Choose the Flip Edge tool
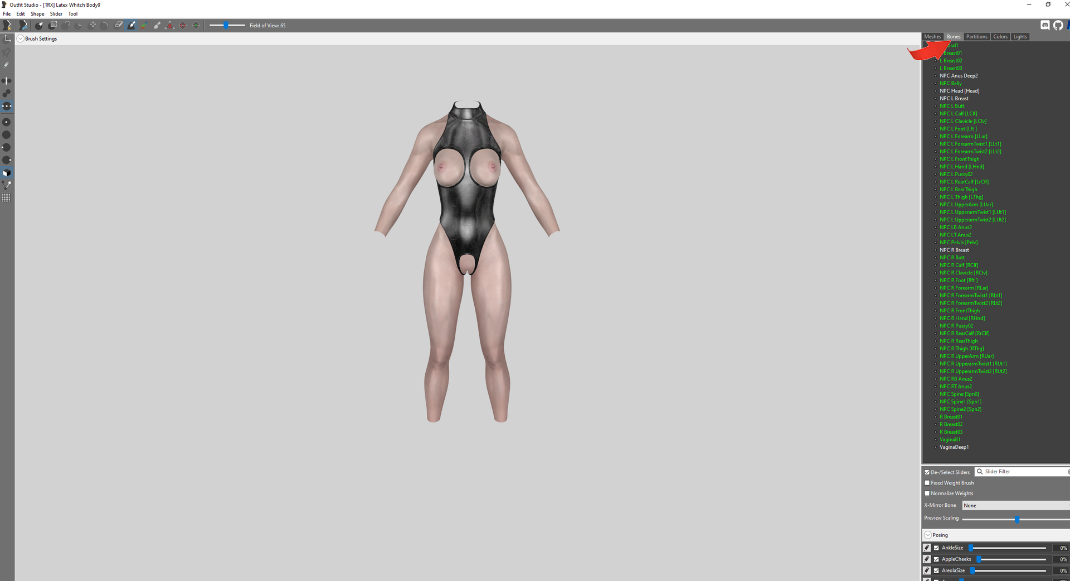 click(x=183, y=25)
